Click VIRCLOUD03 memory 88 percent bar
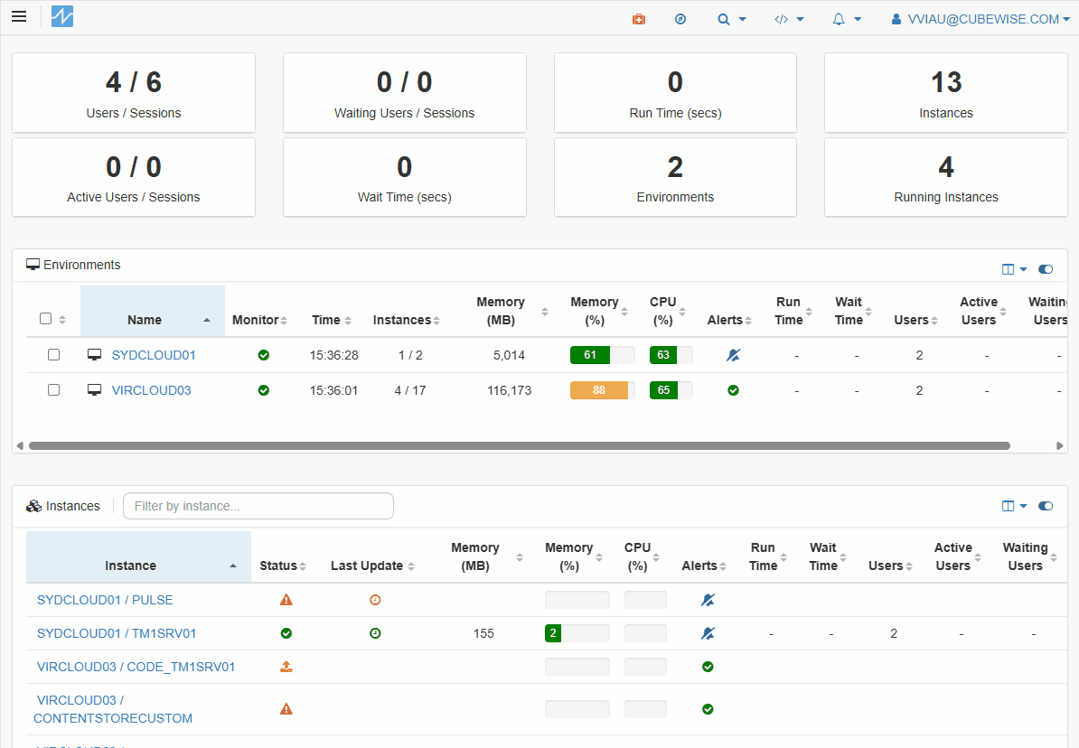Viewport: 1079px width, 748px height. point(602,390)
